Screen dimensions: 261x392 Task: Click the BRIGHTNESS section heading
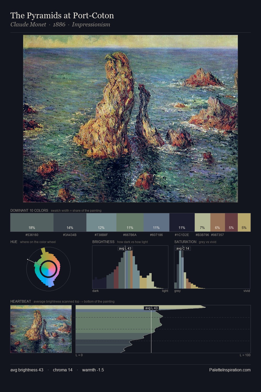(x=103, y=242)
